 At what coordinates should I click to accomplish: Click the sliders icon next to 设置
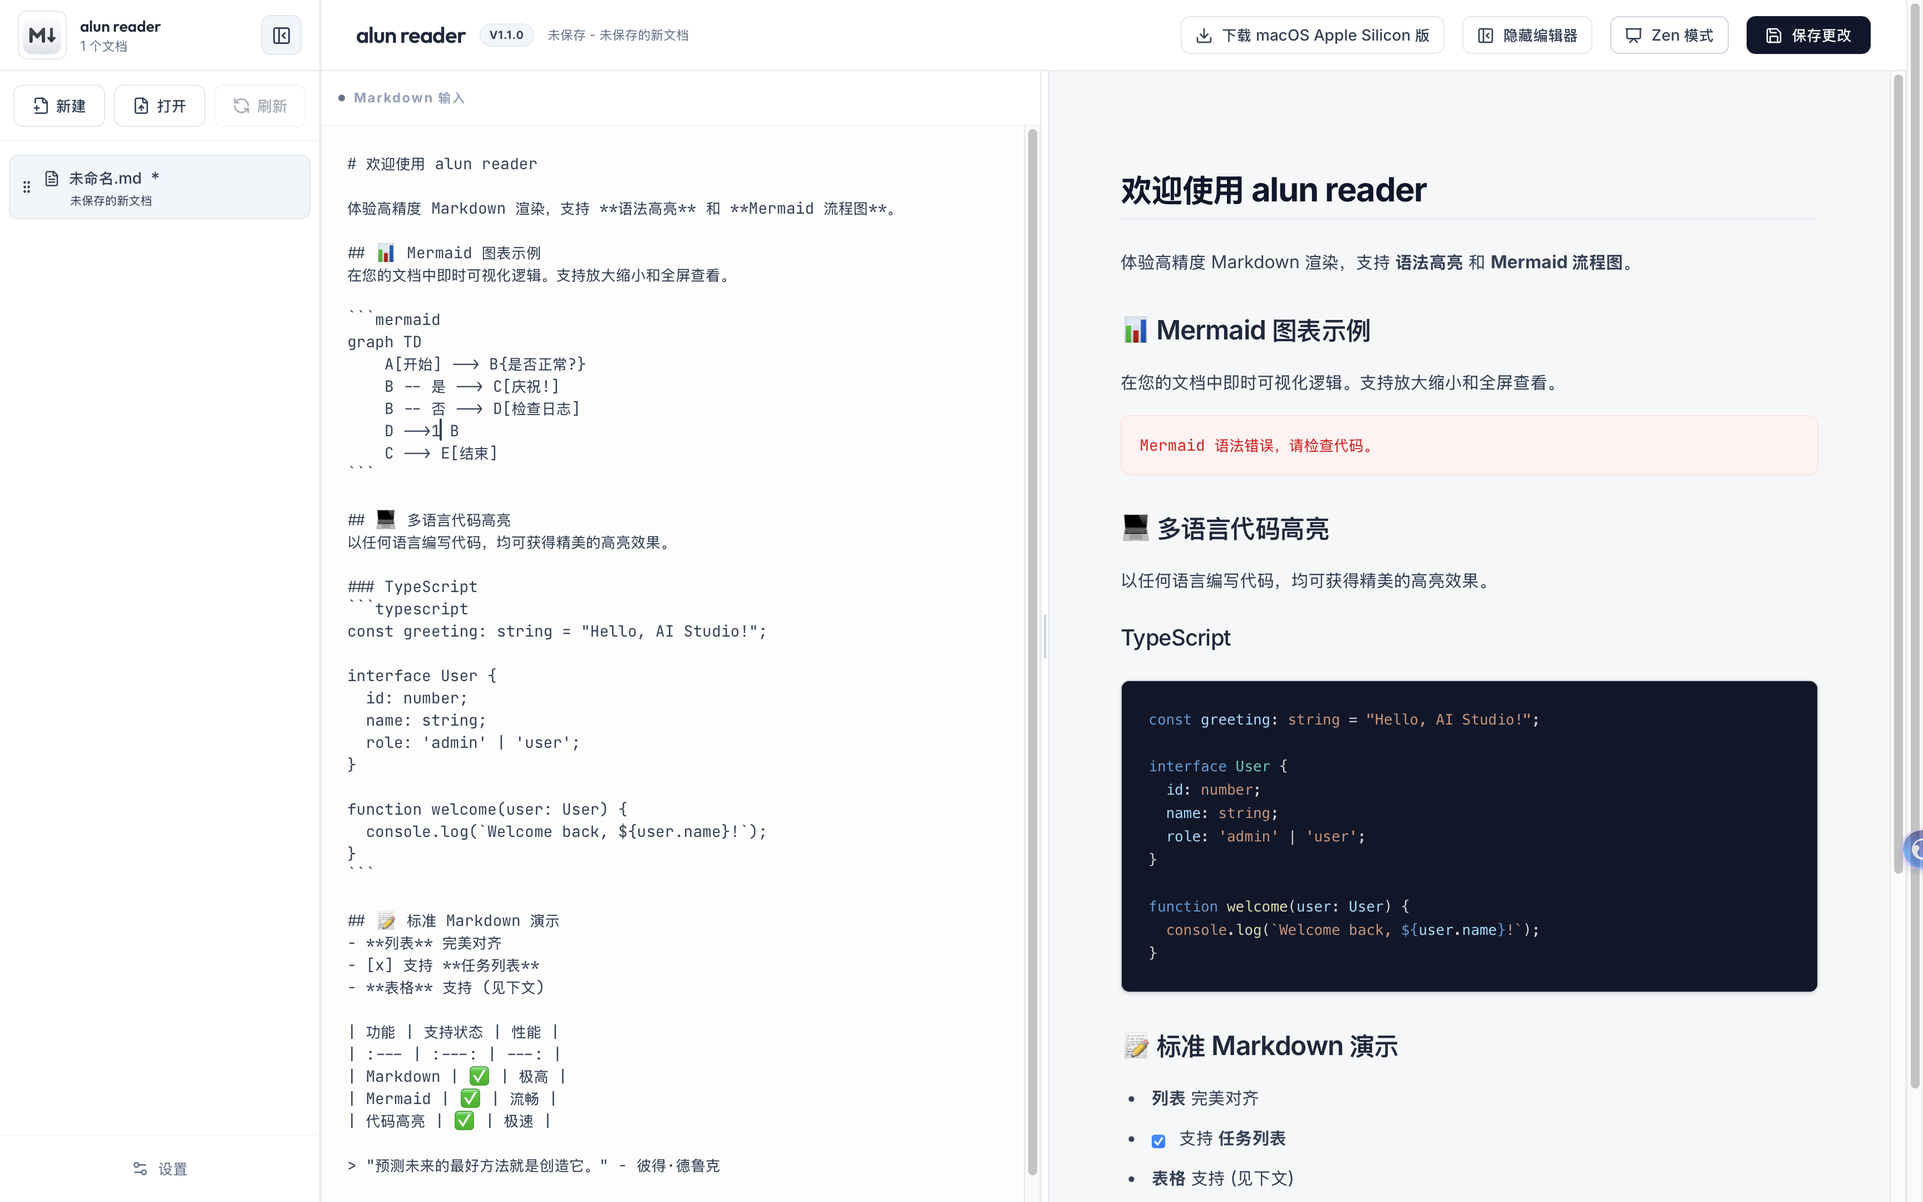(140, 1169)
